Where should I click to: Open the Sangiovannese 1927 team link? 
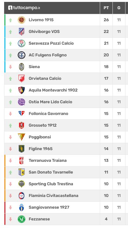coord(49,207)
